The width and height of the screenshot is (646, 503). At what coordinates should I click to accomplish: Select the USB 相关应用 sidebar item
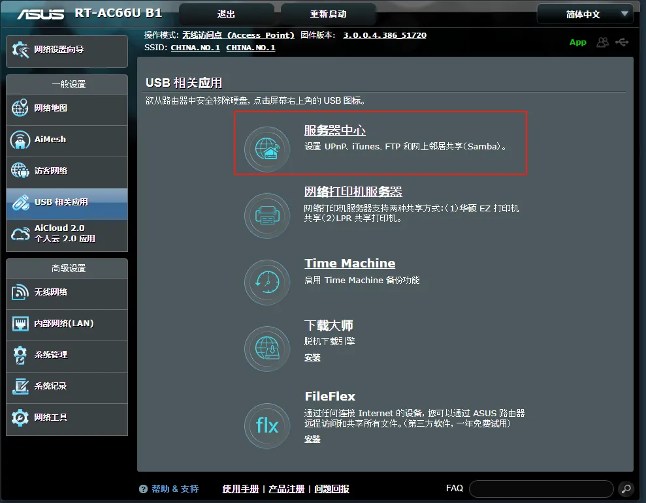[67, 204]
